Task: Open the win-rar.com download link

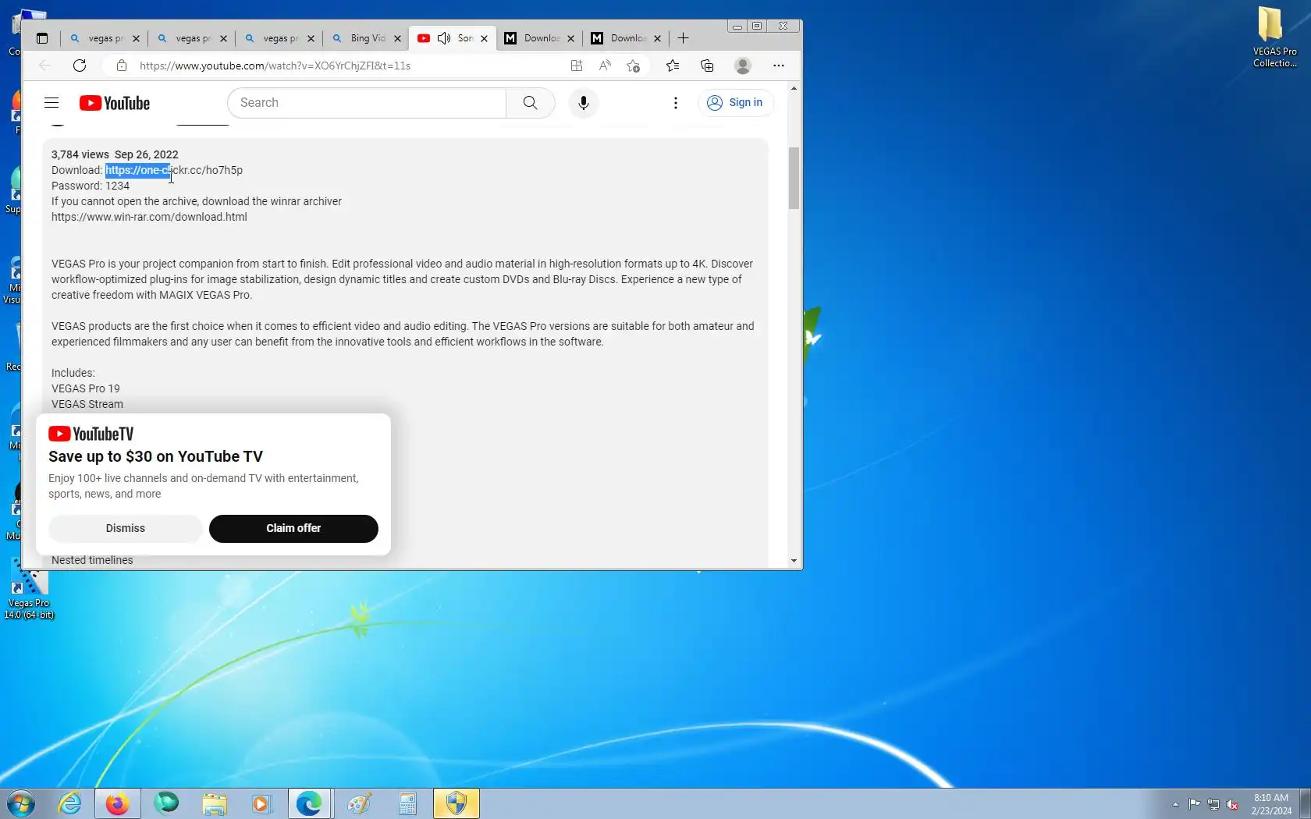Action: point(149,217)
